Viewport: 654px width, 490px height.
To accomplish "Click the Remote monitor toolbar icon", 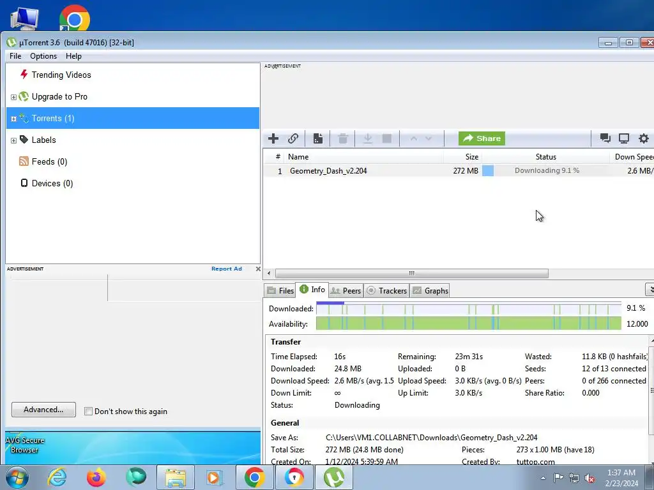I will click(624, 138).
